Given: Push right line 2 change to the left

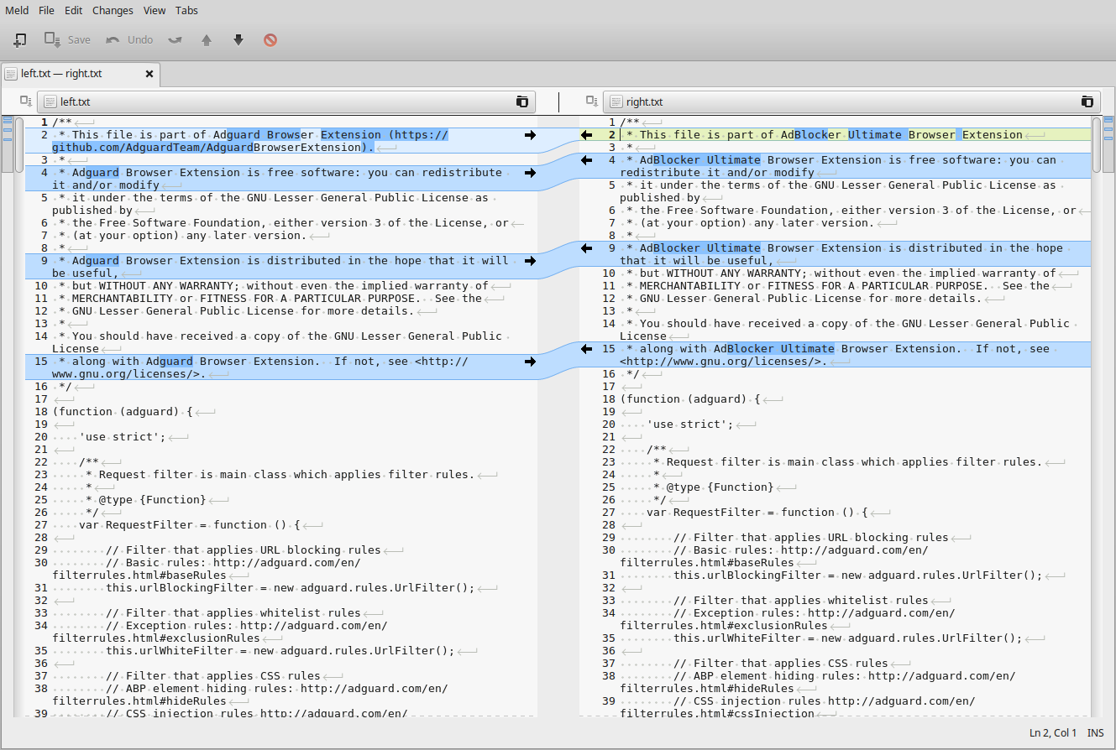Looking at the screenshot, I should pos(586,135).
